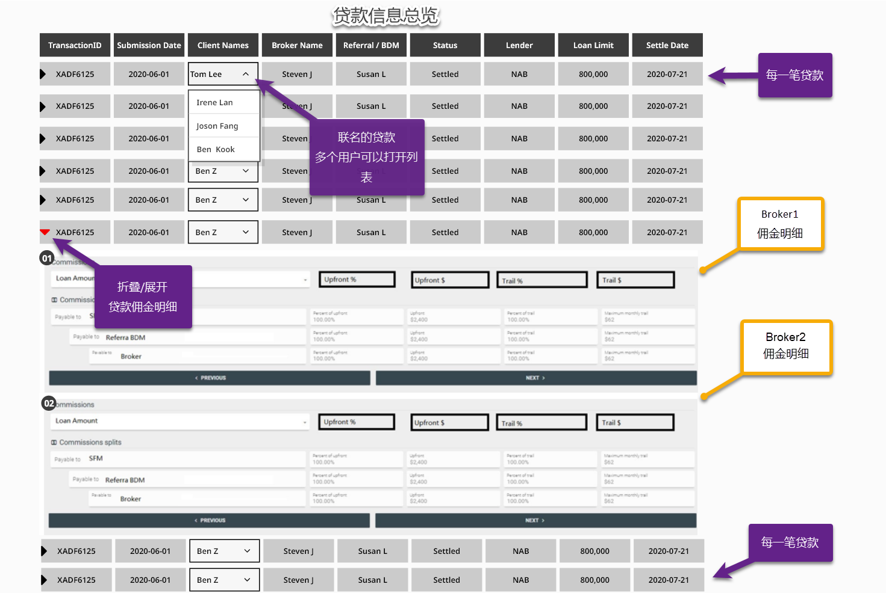Select Broker payable row in upper panel

[x=198, y=356]
